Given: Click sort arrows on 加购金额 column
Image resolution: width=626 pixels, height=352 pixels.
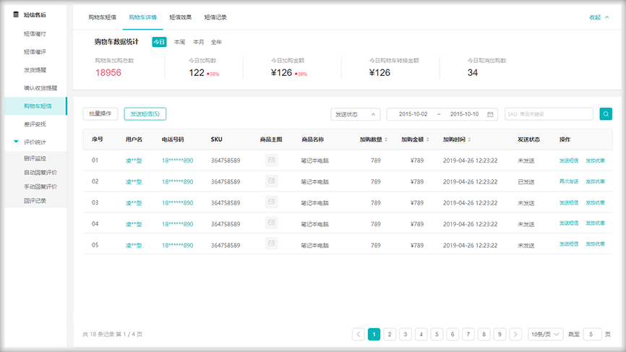Looking at the screenshot, I should [428, 139].
